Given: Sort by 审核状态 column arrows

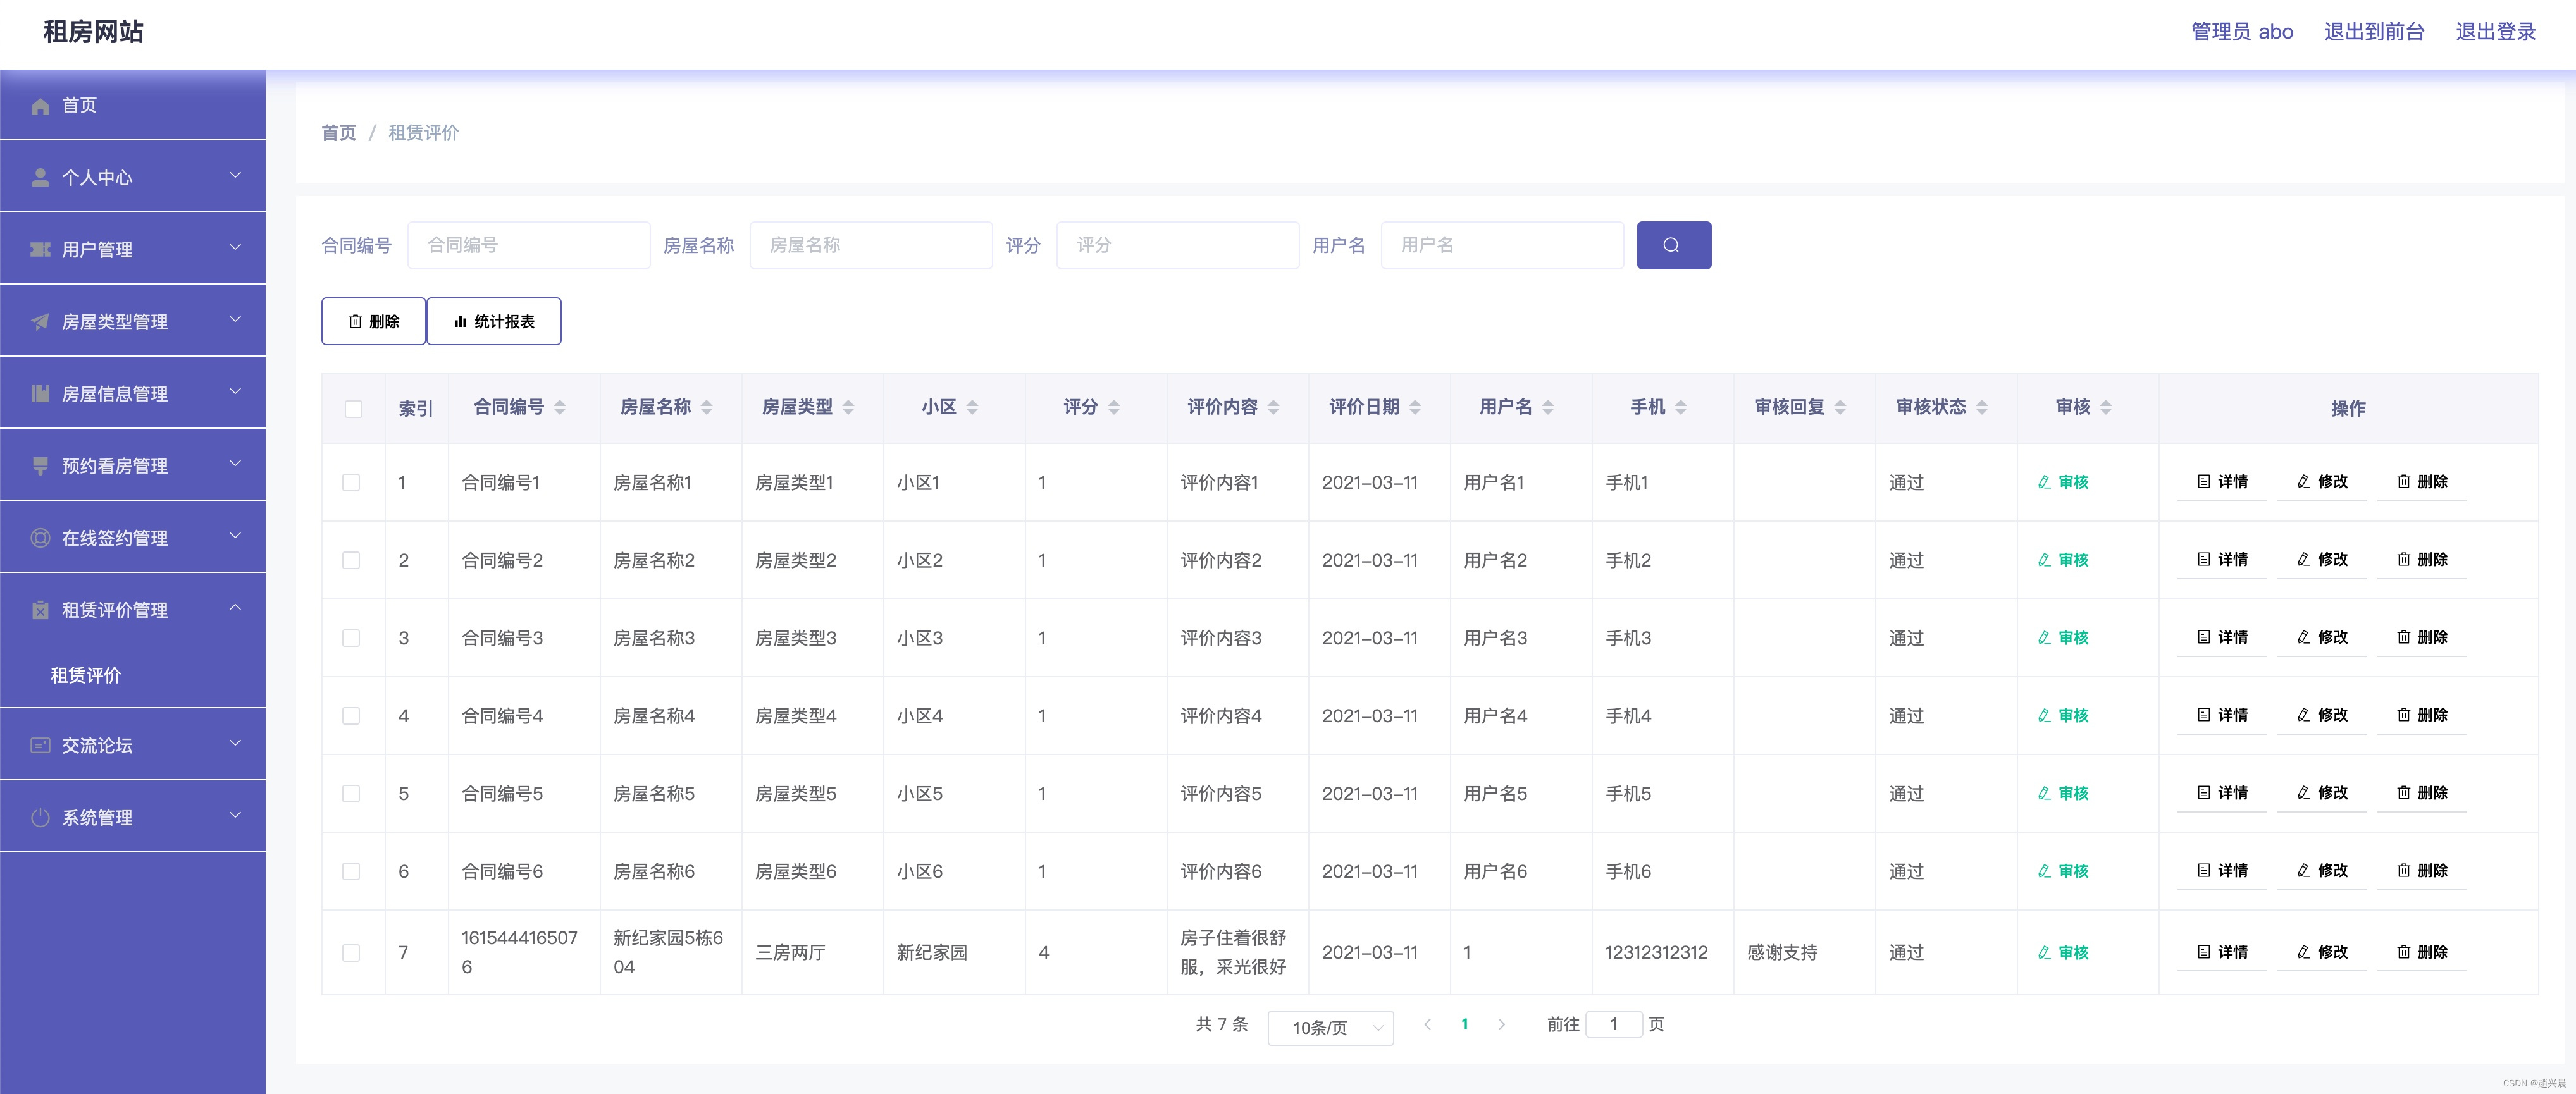Looking at the screenshot, I should click(x=1982, y=407).
